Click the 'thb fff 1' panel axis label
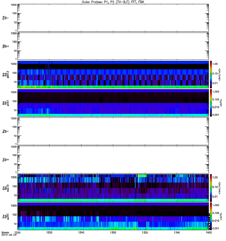Viewport: 226px width, 241px height. [5, 18]
